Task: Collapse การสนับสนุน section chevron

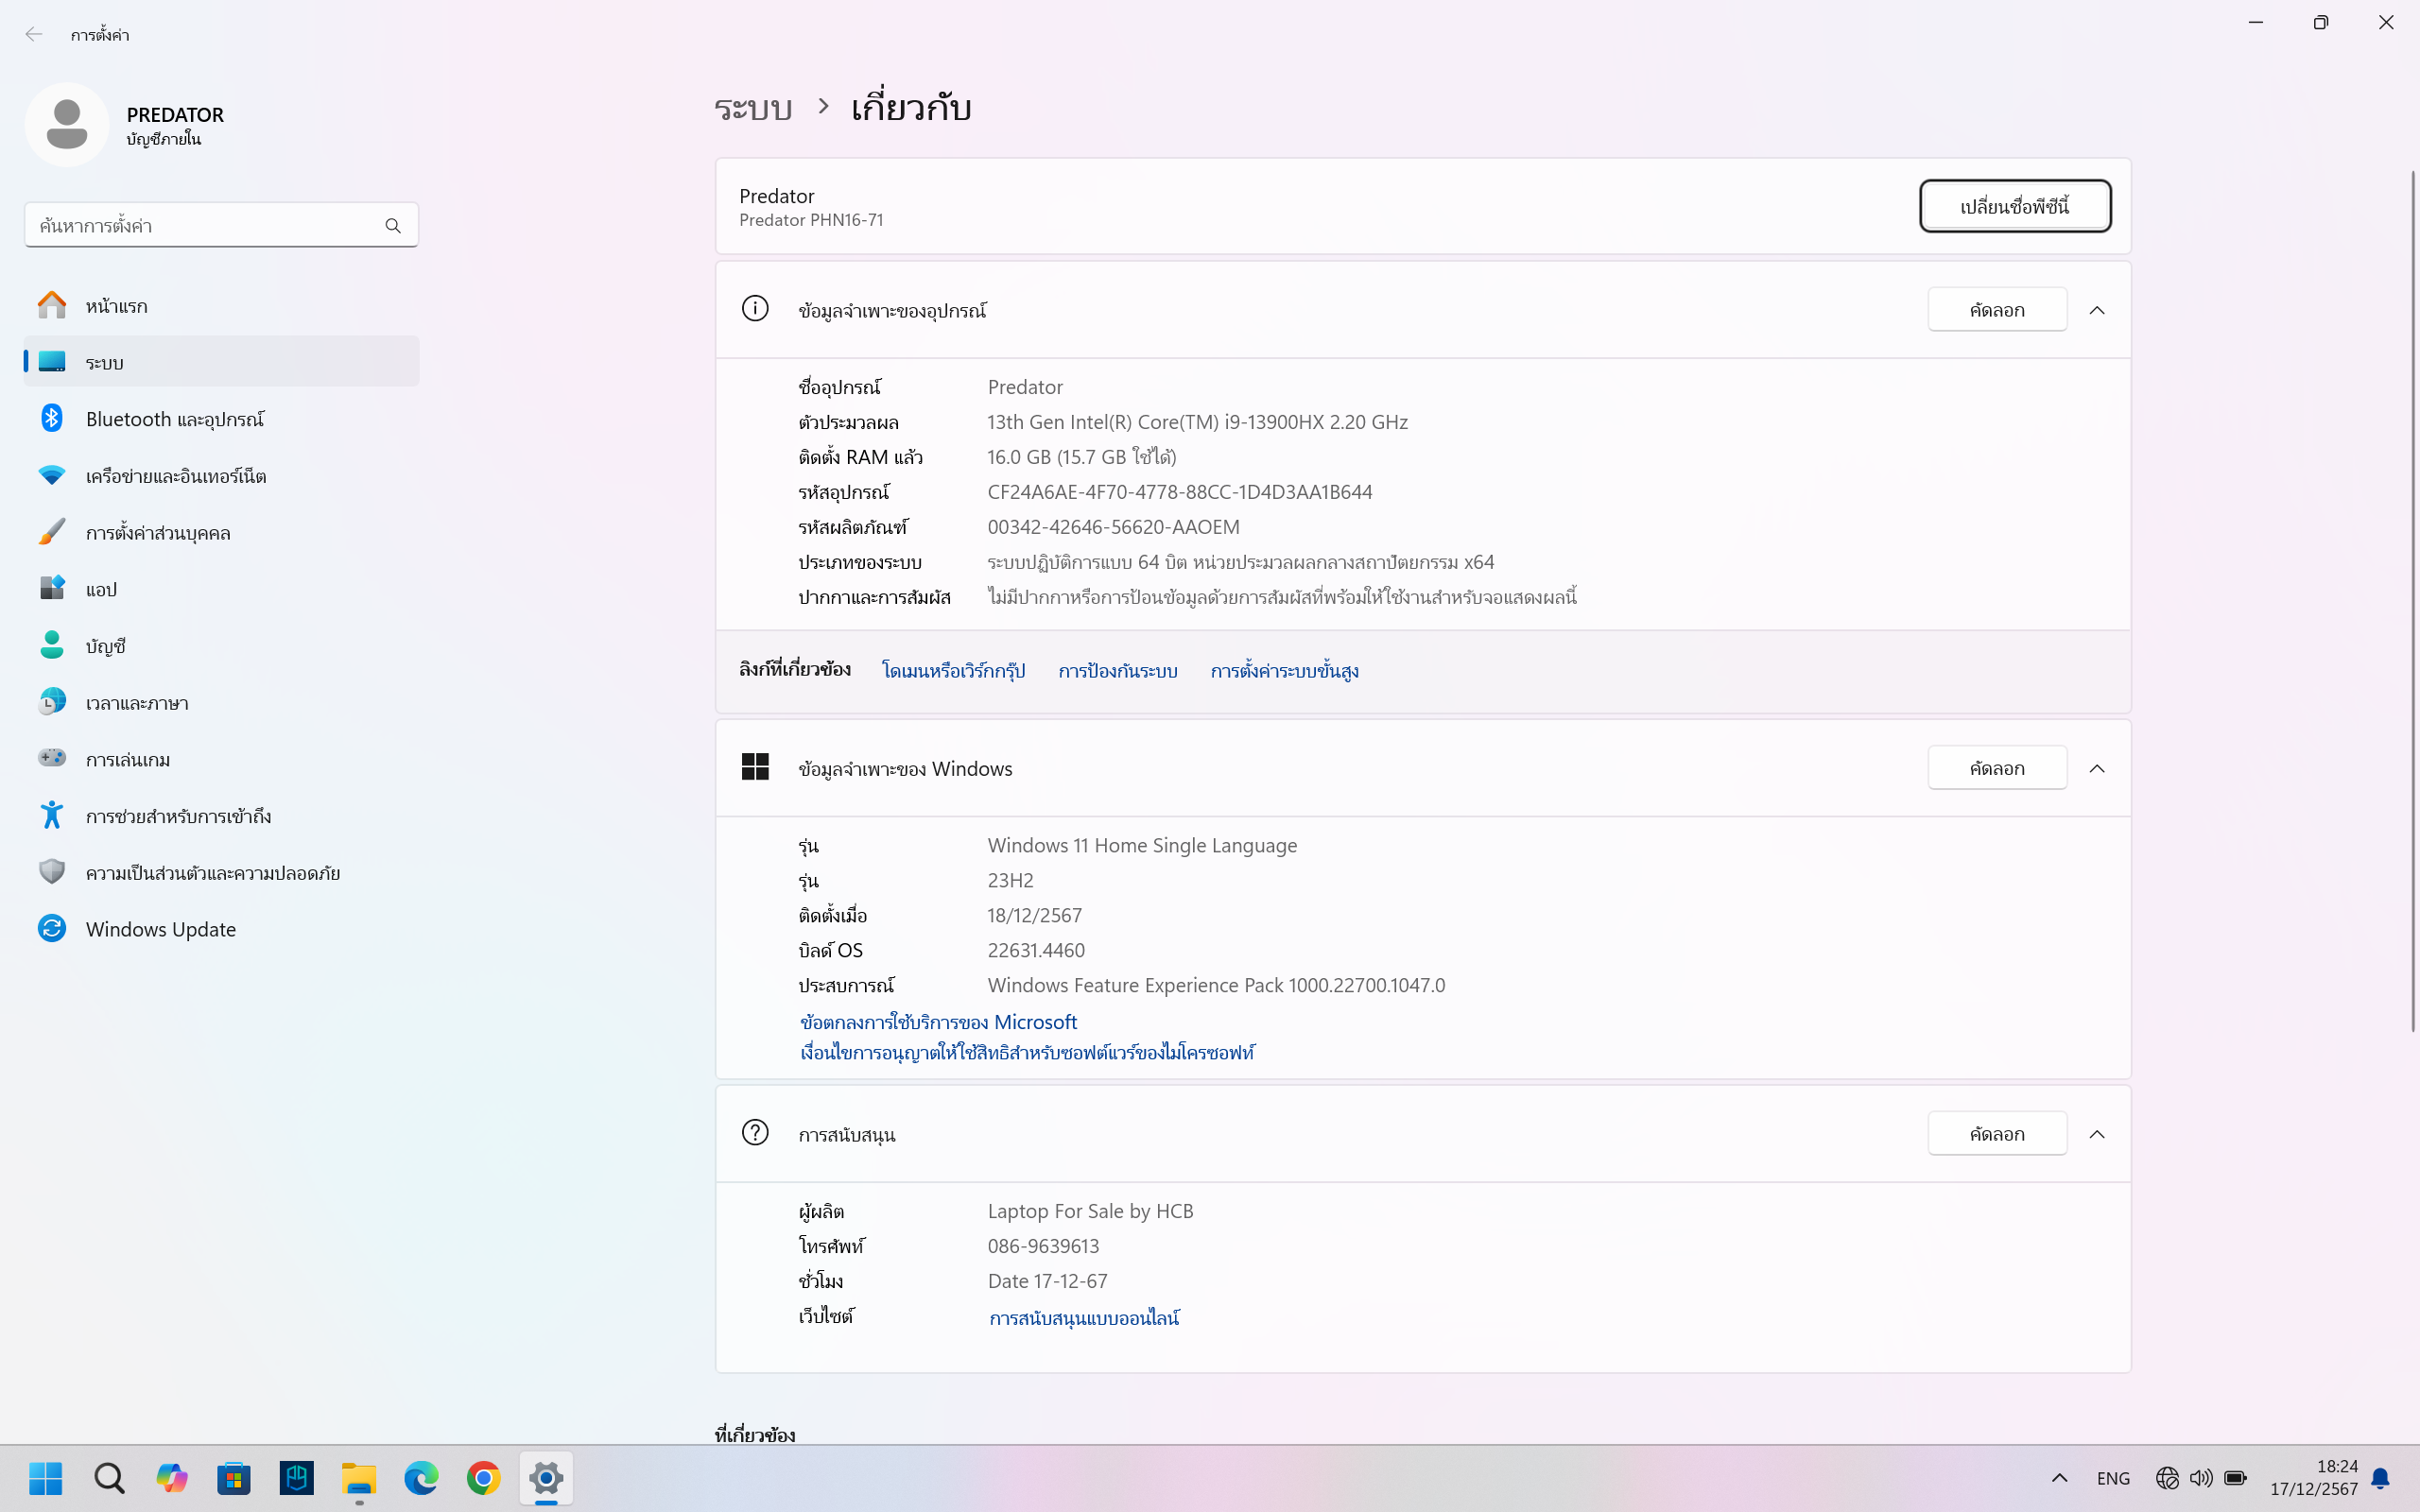Action: pos(2097,1134)
